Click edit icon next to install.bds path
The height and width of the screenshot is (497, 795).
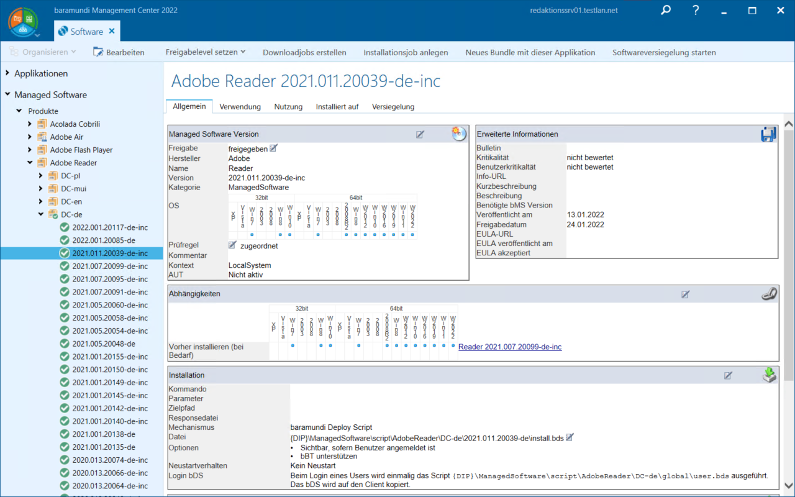pos(570,437)
